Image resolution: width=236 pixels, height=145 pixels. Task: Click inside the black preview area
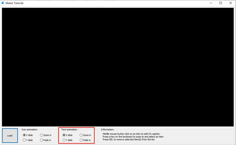(118, 67)
